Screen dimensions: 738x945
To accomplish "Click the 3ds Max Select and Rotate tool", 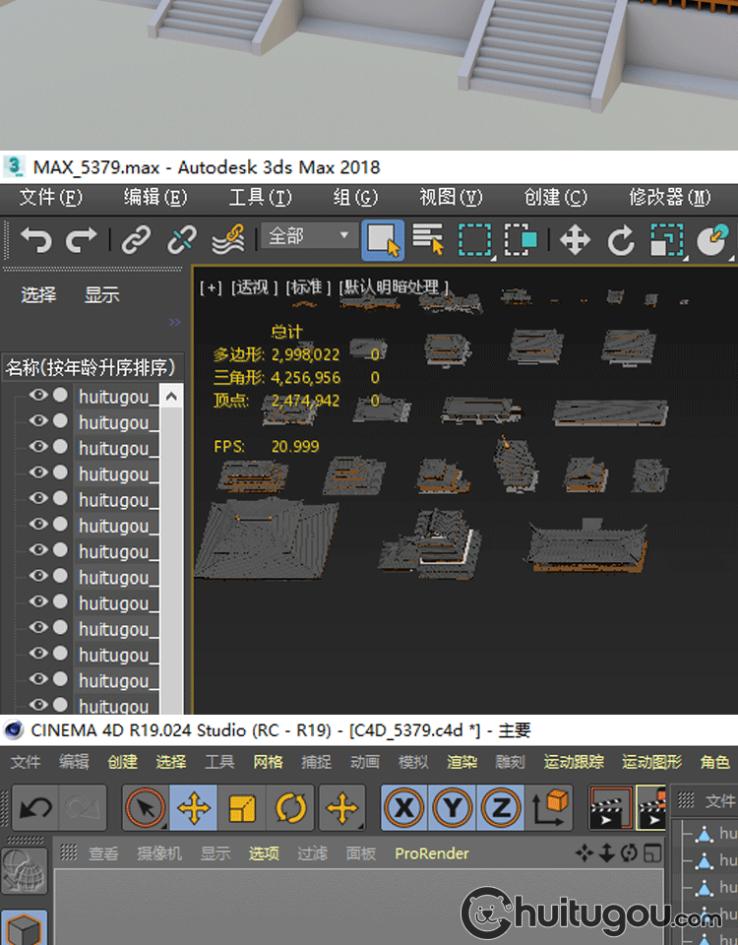I will (621, 239).
